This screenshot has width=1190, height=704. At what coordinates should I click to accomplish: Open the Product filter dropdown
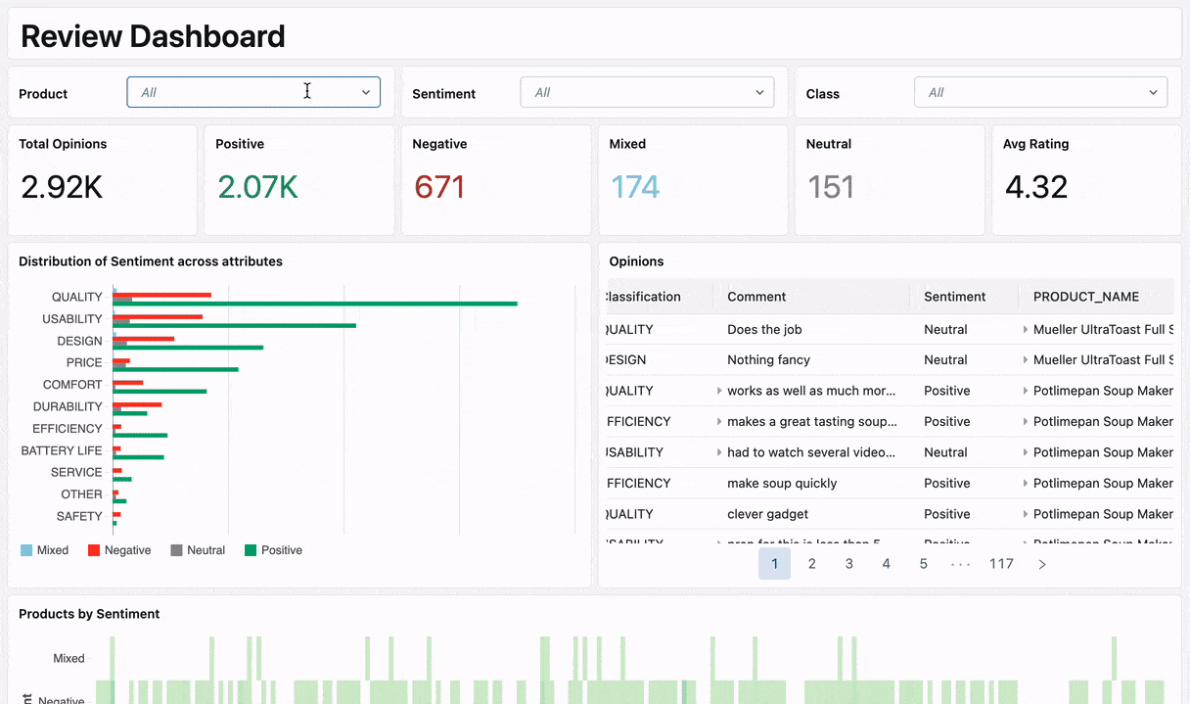tap(252, 92)
